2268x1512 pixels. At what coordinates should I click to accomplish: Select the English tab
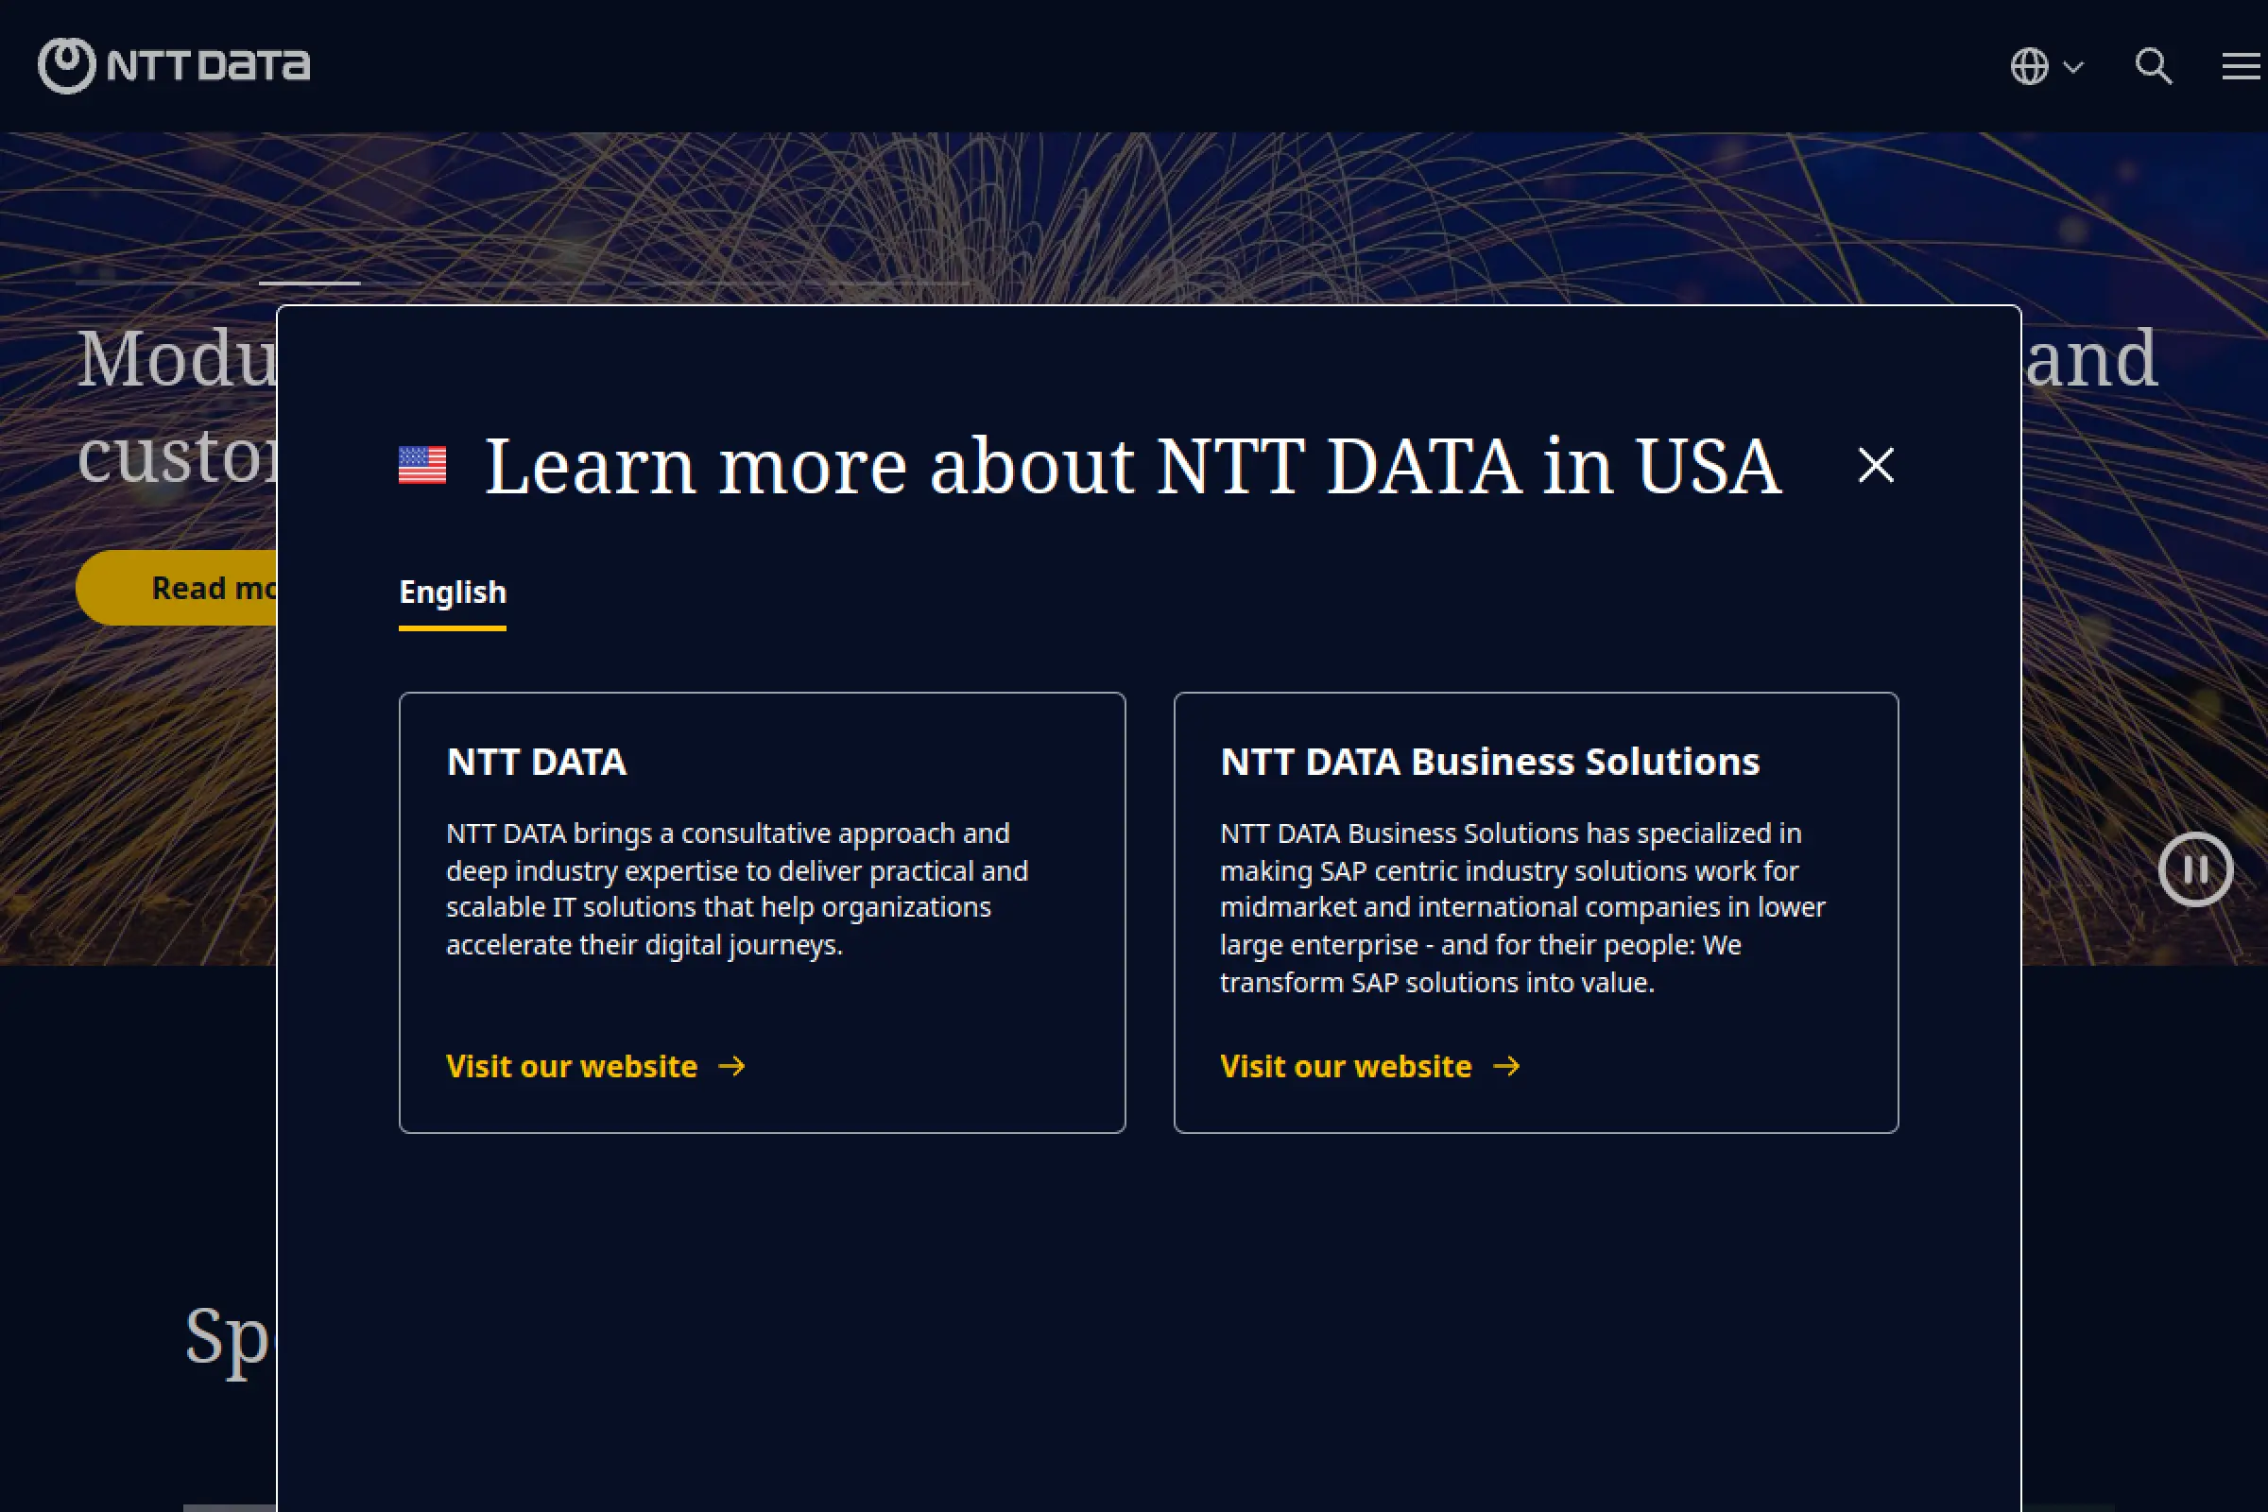click(x=452, y=592)
